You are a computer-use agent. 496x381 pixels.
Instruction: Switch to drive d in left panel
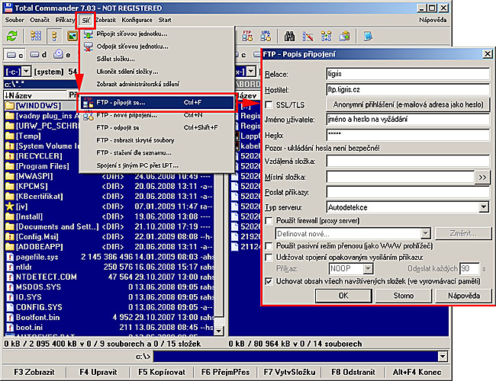(x=38, y=55)
